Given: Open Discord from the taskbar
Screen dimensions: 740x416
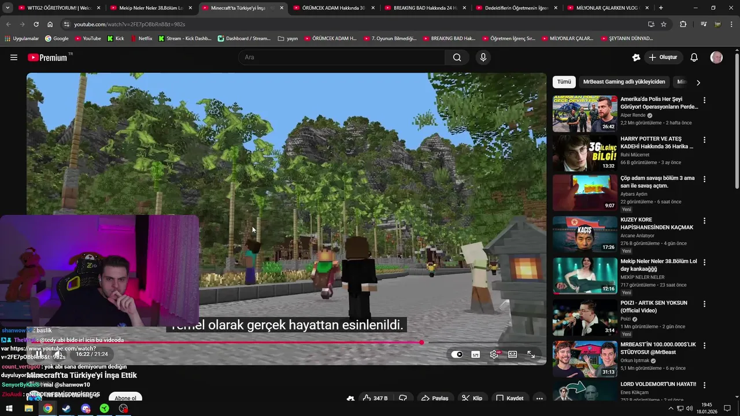Looking at the screenshot, I should point(86,408).
